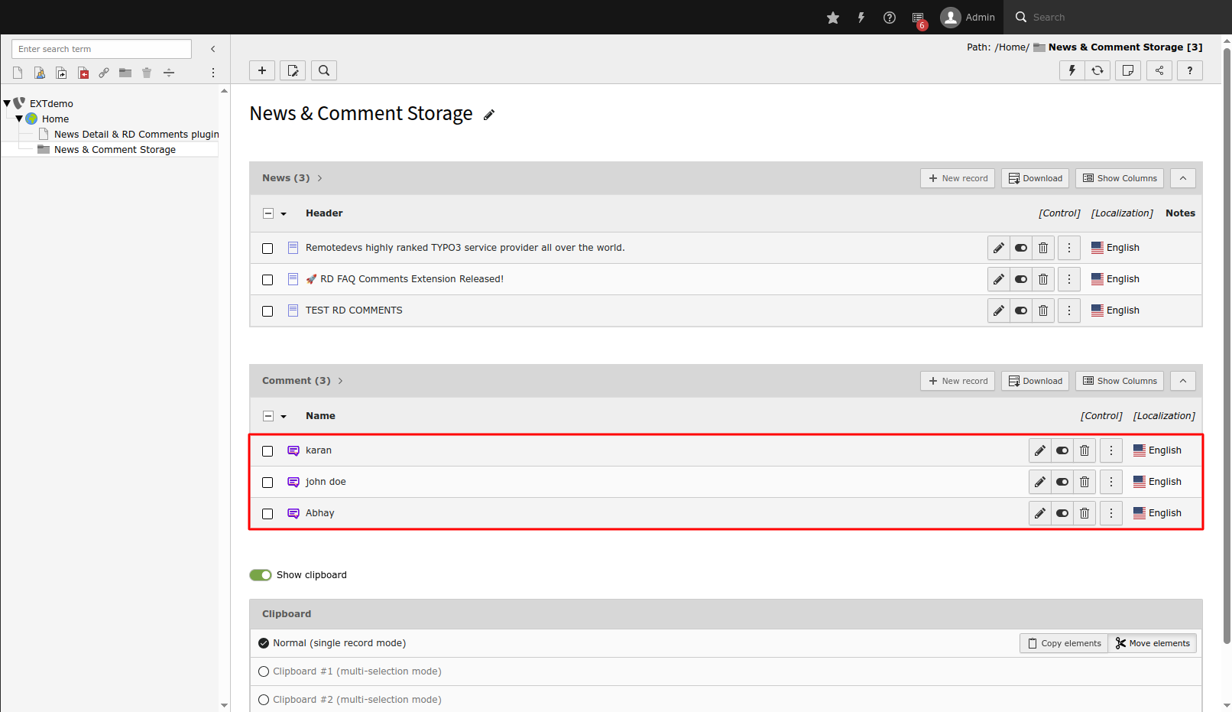The height and width of the screenshot is (712, 1232).
Task: Open the search records magnifier icon
Action: click(323, 70)
